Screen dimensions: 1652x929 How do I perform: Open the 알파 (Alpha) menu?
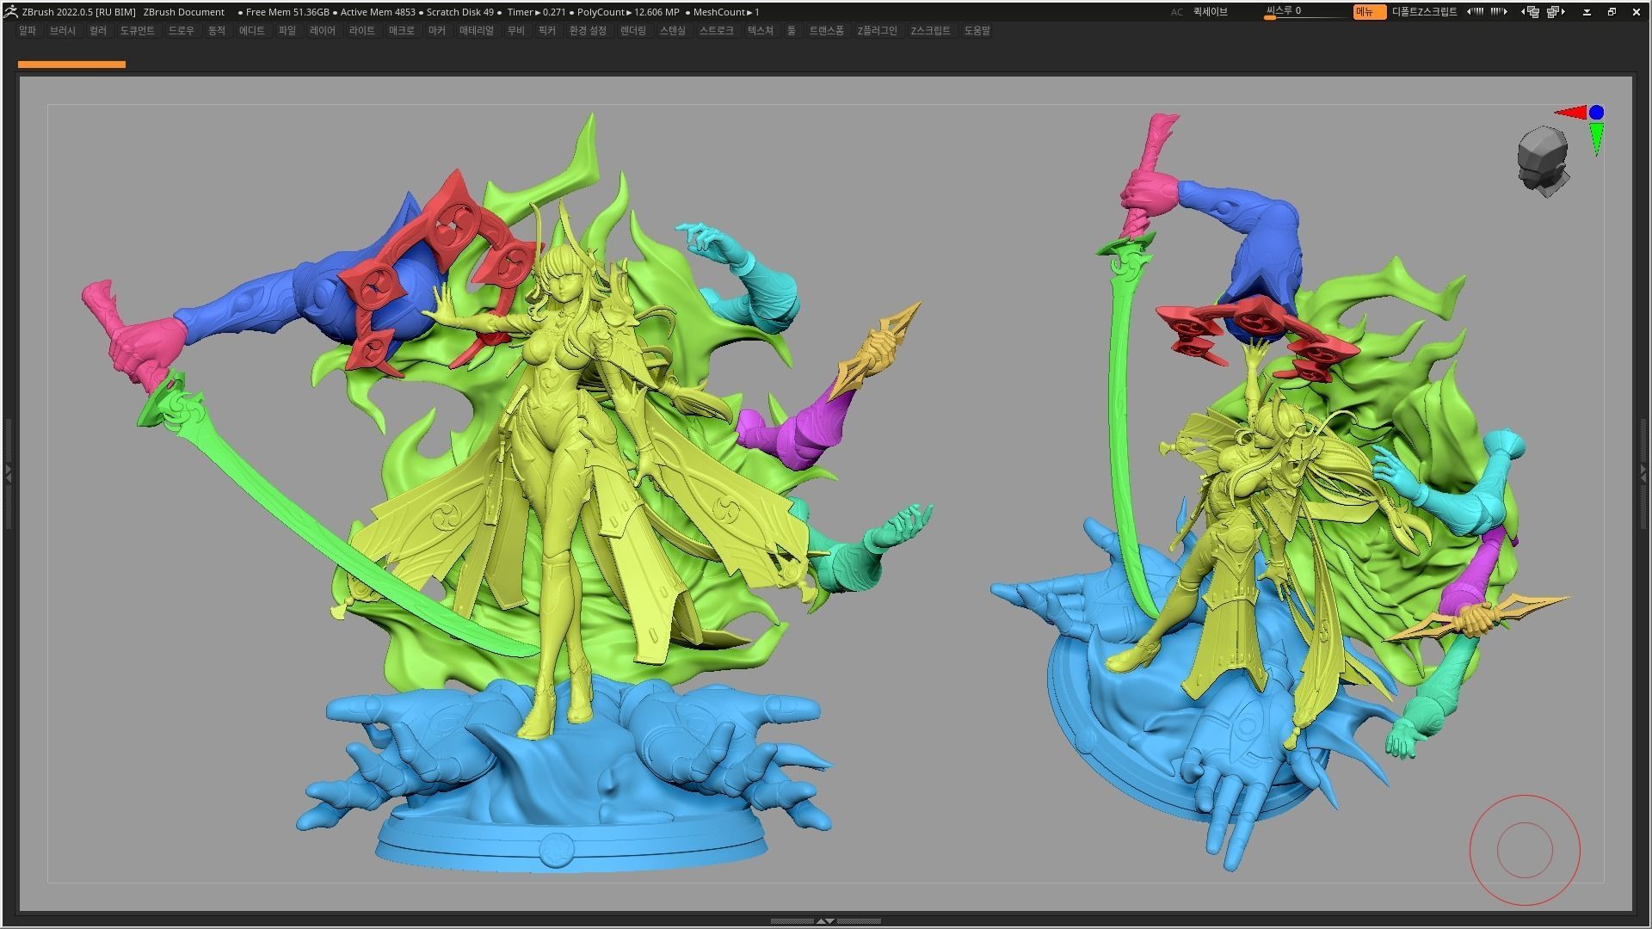tap(28, 30)
